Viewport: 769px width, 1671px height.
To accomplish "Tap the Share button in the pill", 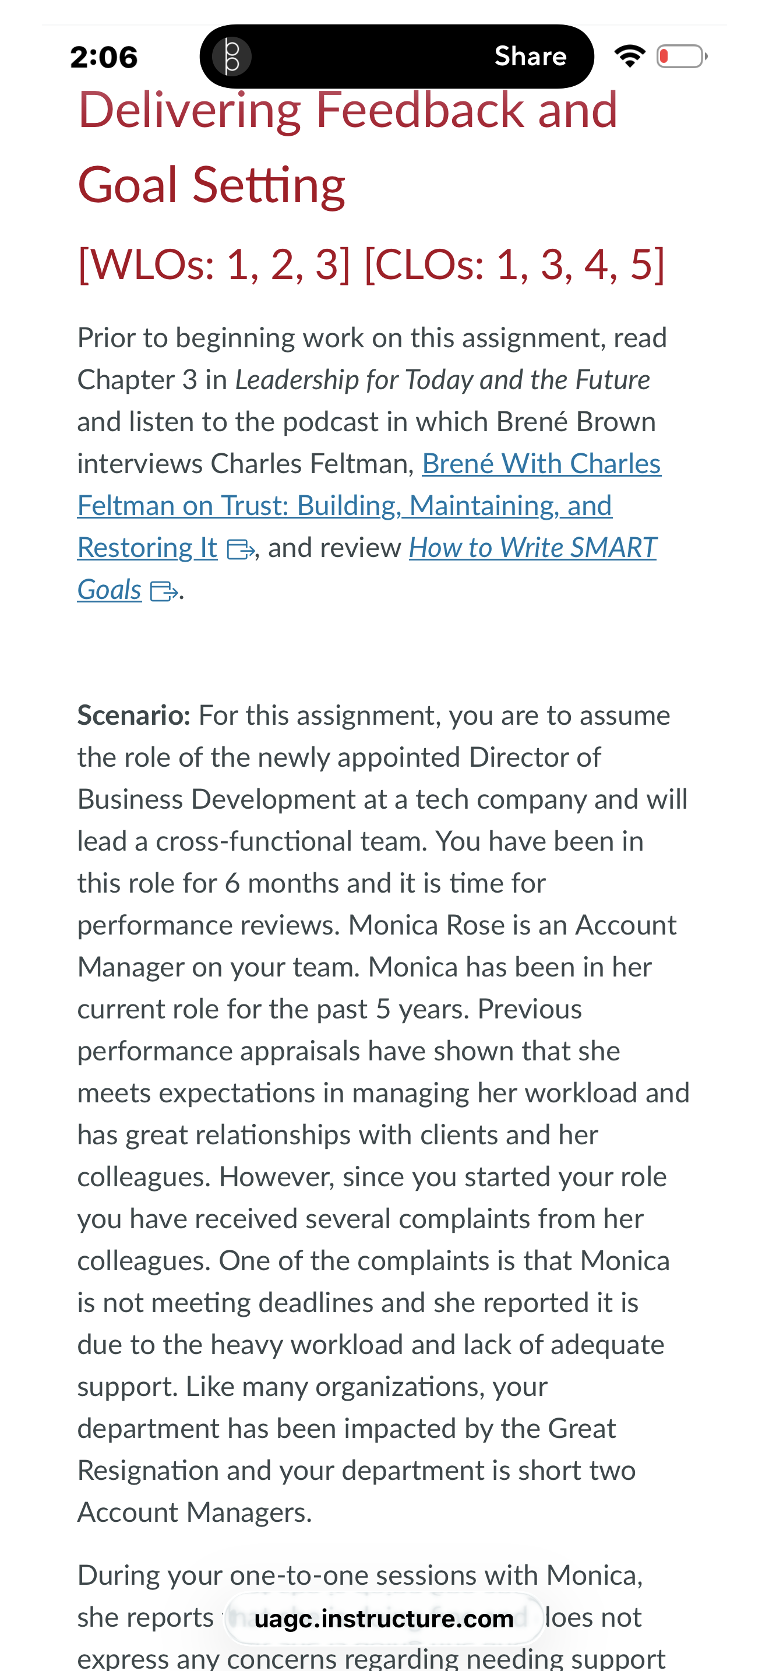I will [x=530, y=57].
